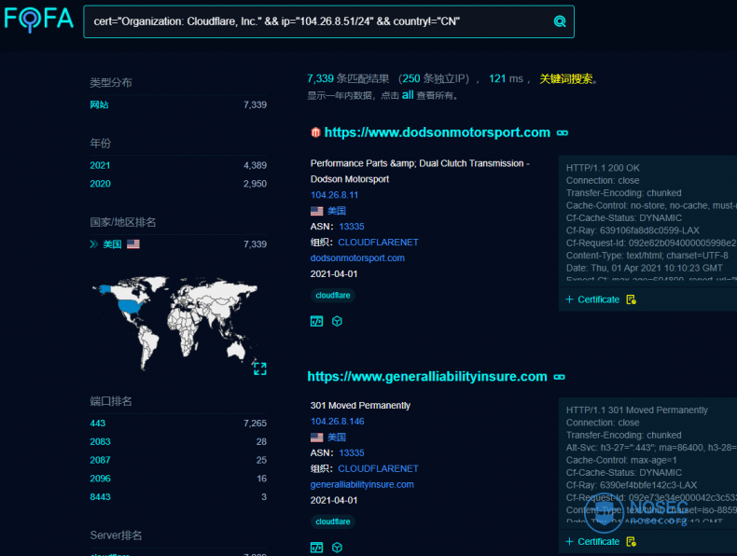Click the 7,265 count for port 443
Viewport: 737px width, 556px height.
click(x=255, y=423)
